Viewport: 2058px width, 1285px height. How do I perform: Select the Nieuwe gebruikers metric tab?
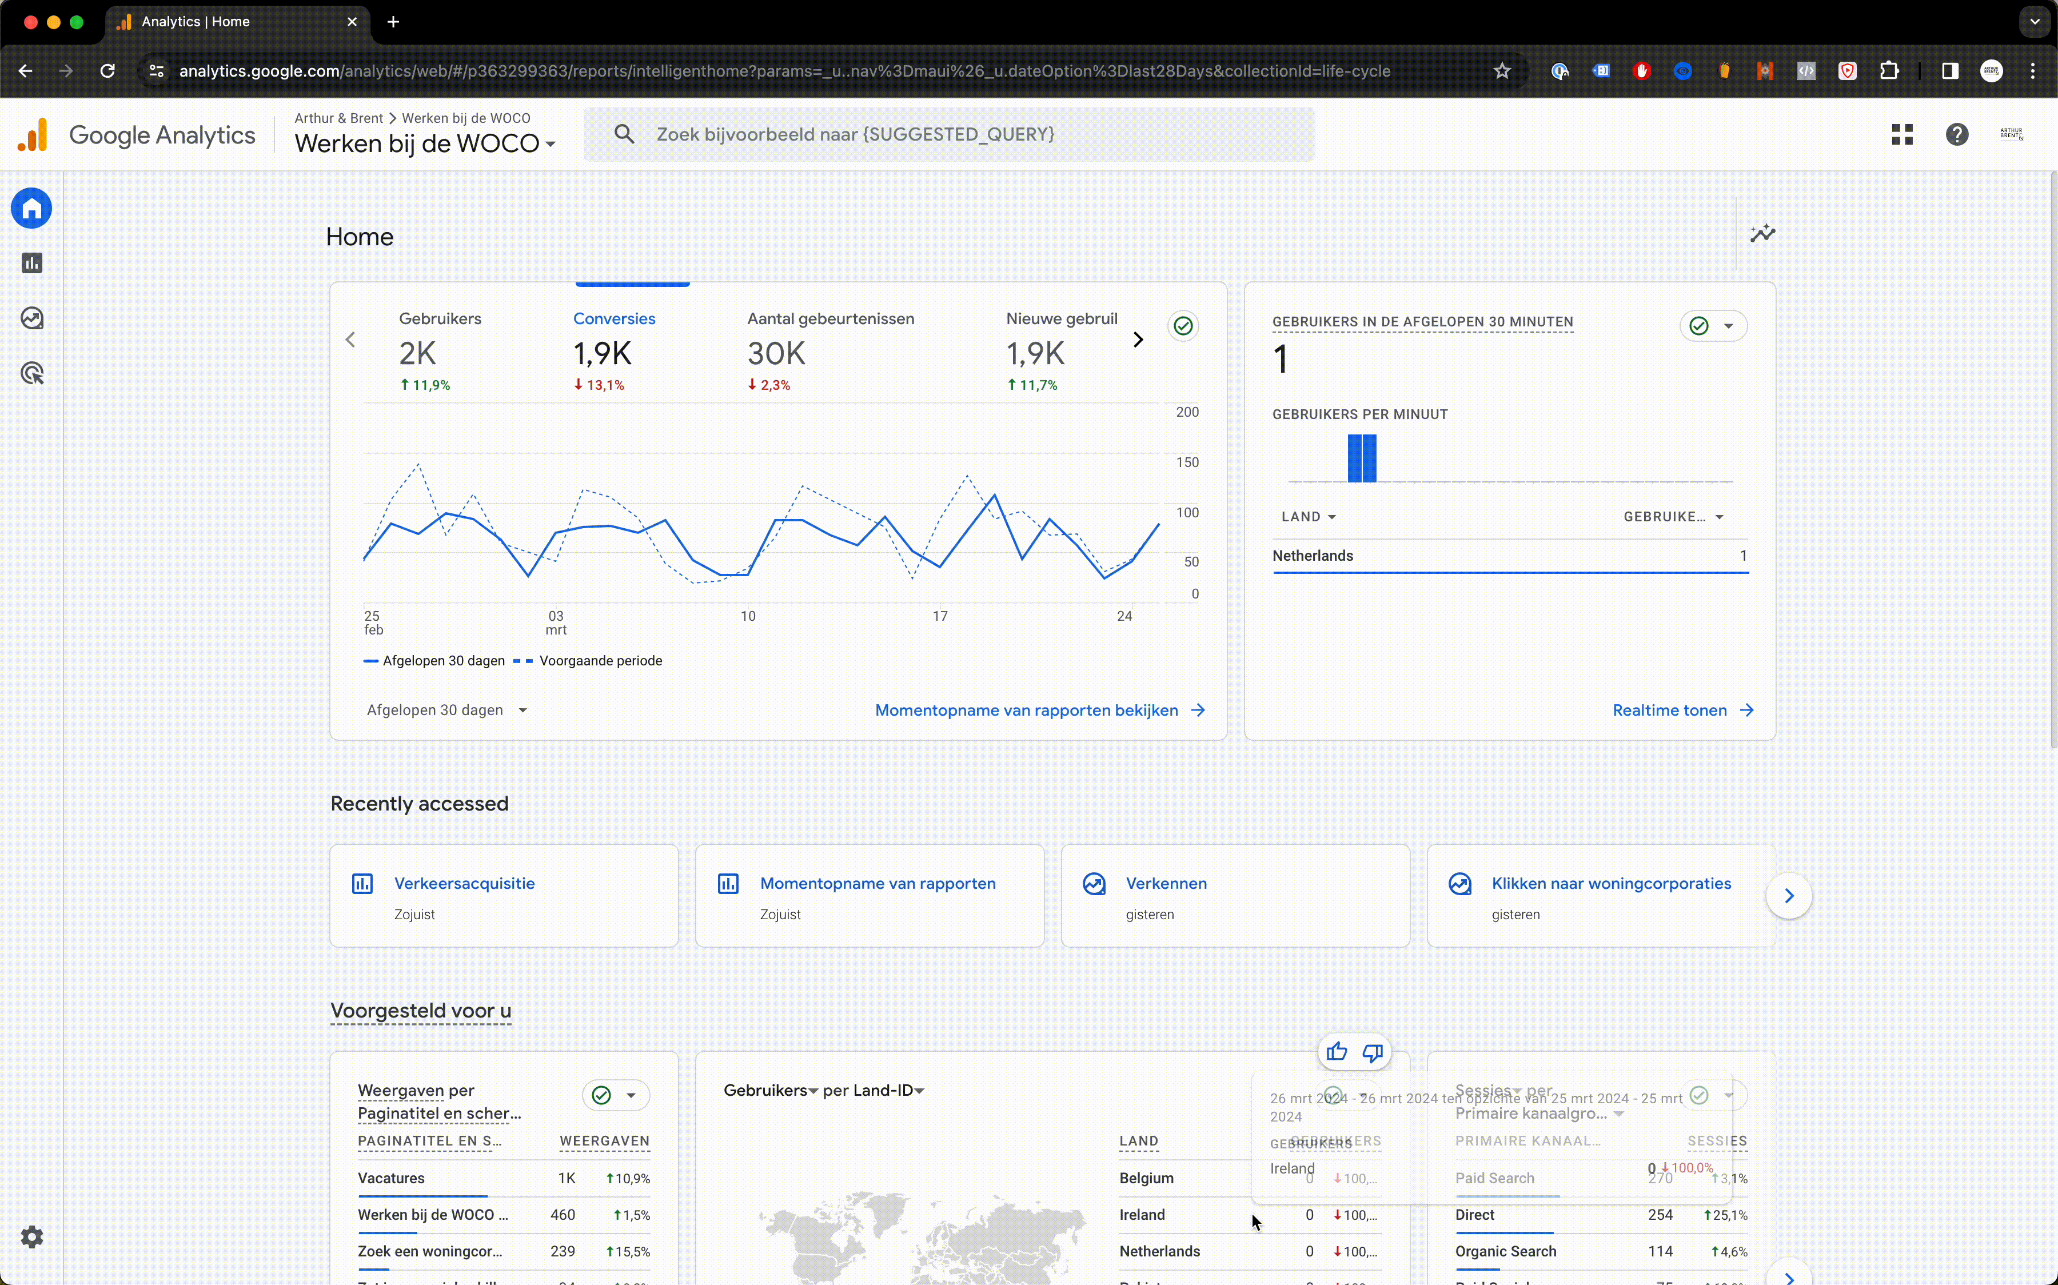point(1062,350)
